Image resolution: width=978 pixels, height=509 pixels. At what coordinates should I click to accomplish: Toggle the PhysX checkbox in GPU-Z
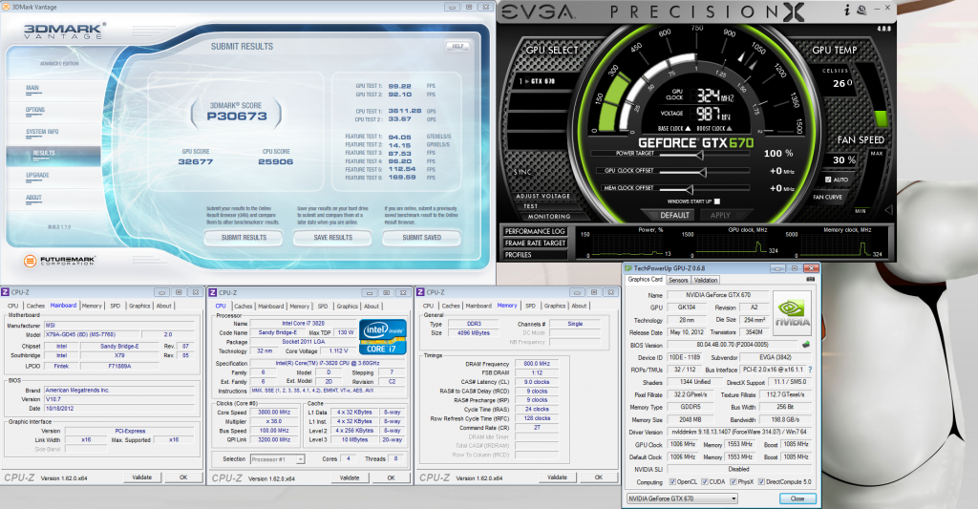point(733,481)
